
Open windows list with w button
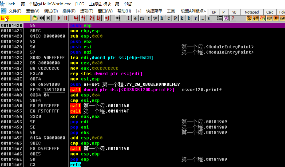click(x=155, y=18)
